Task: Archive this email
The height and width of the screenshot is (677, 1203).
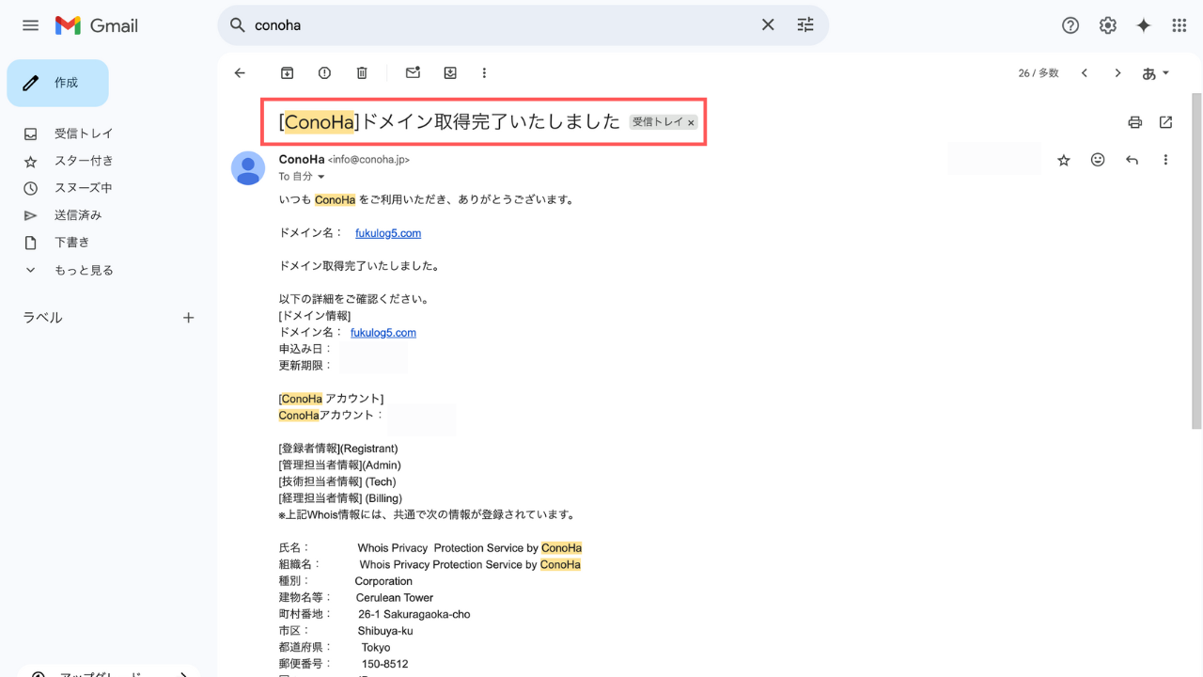Action: click(288, 72)
